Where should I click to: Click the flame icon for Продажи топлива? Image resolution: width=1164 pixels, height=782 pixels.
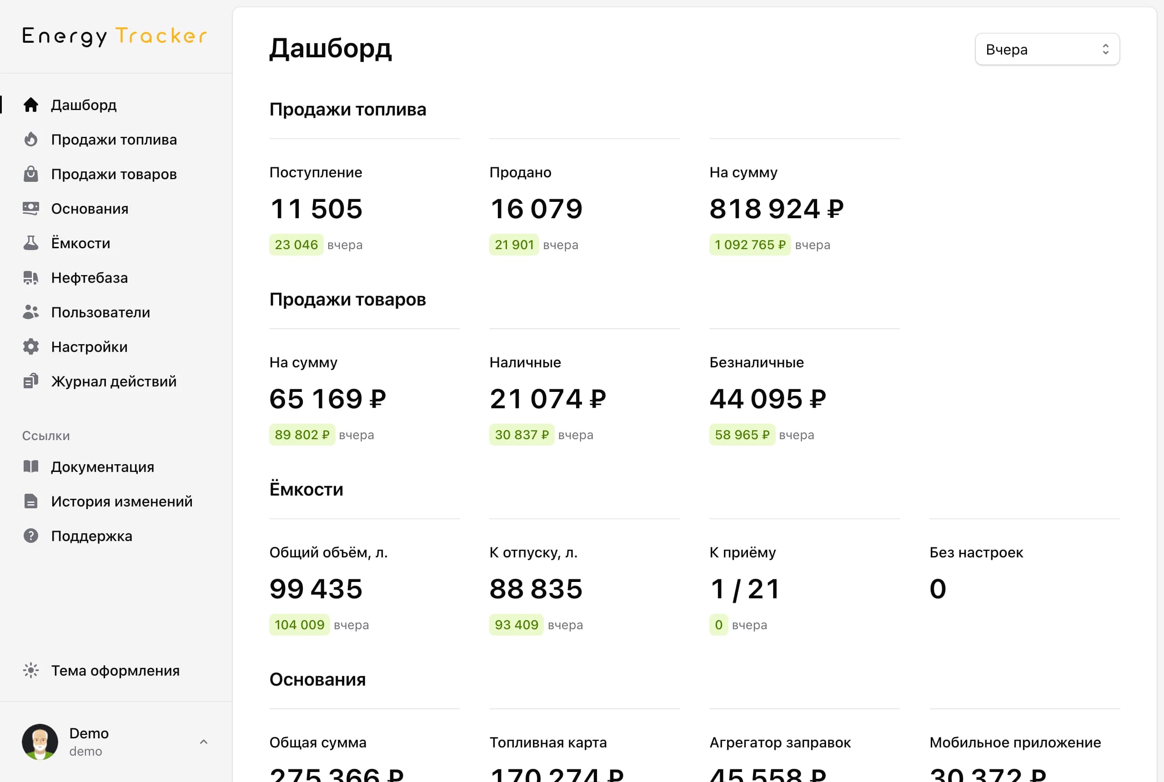(x=31, y=139)
